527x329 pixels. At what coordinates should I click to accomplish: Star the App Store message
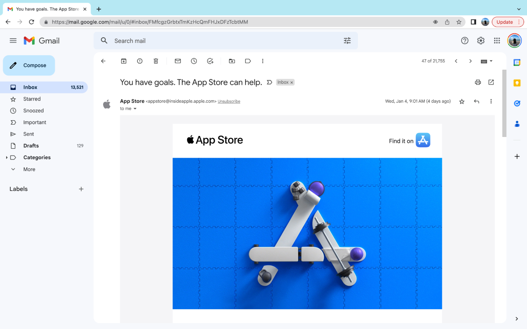point(462,101)
